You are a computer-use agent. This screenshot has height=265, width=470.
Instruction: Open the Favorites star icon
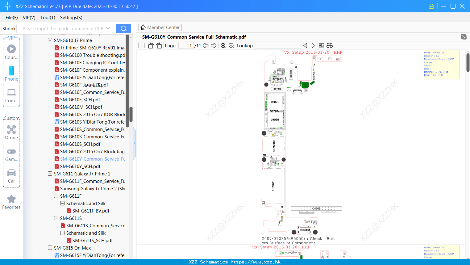click(x=11, y=202)
